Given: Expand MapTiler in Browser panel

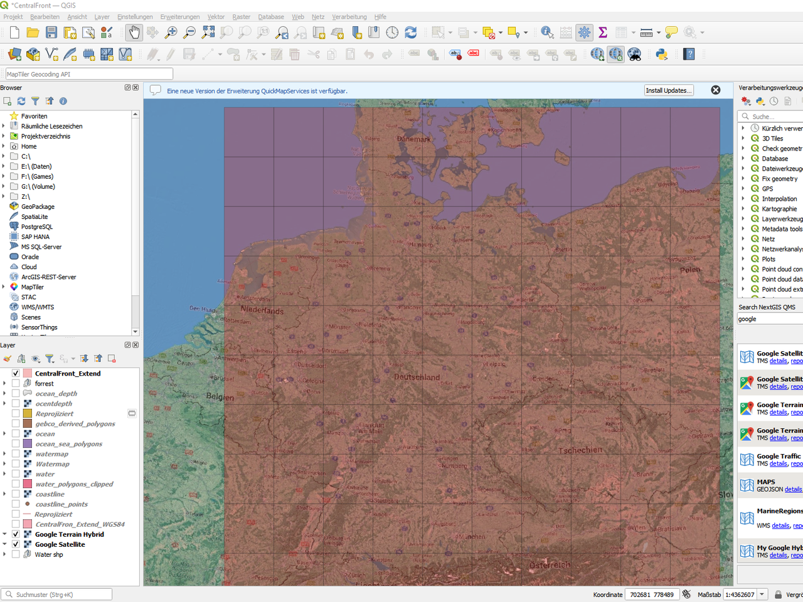Looking at the screenshot, I should click(4, 287).
